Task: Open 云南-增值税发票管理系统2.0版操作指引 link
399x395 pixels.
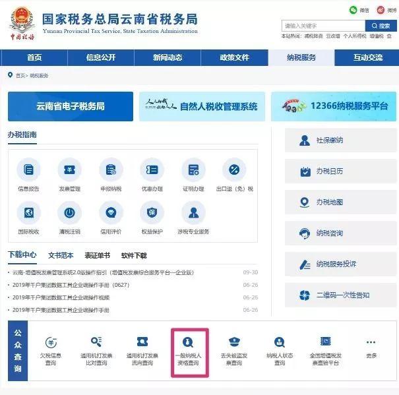Action: tap(103, 272)
